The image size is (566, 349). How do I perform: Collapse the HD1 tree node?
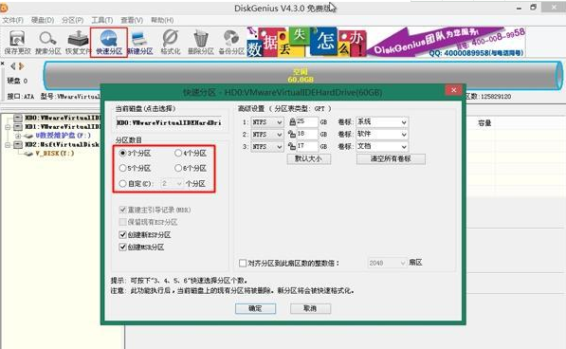point(8,127)
